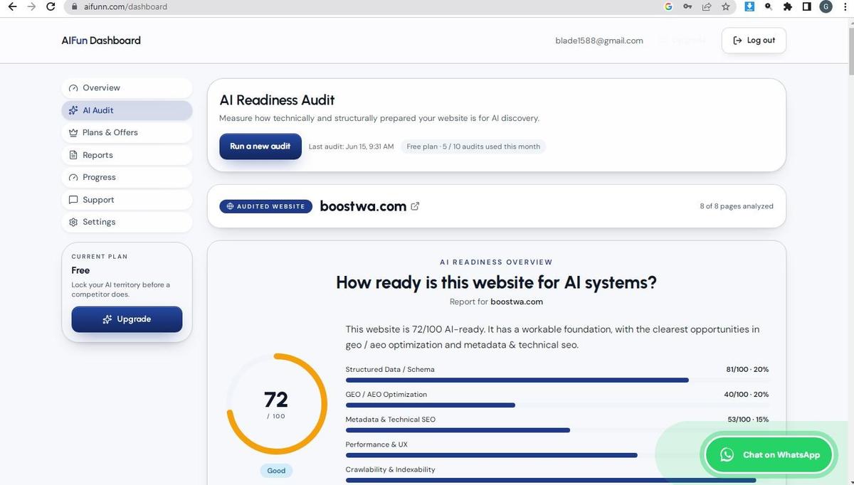Click the padlock site info icon
This screenshot has width=854, height=485.
73,6
